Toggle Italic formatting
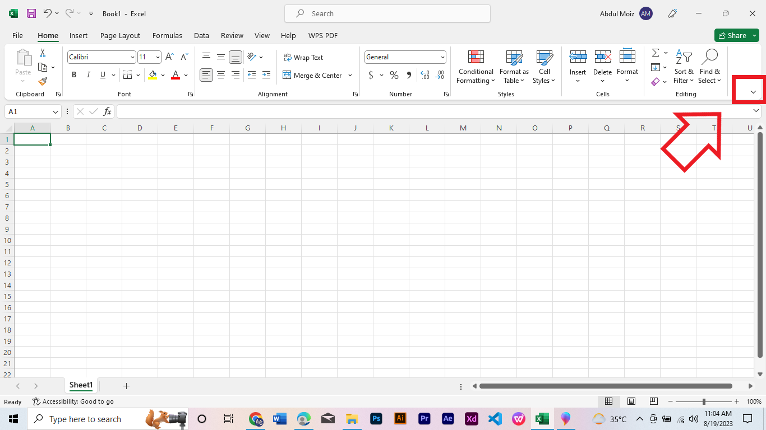The height and width of the screenshot is (430, 766). point(89,75)
